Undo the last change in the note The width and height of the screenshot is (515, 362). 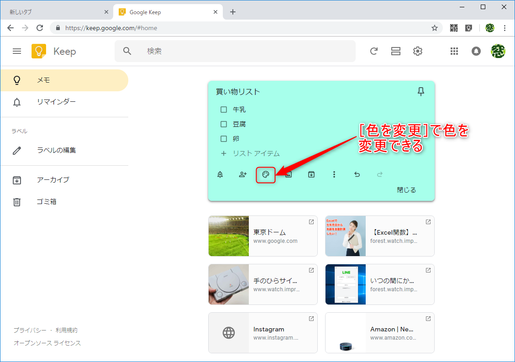(357, 174)
